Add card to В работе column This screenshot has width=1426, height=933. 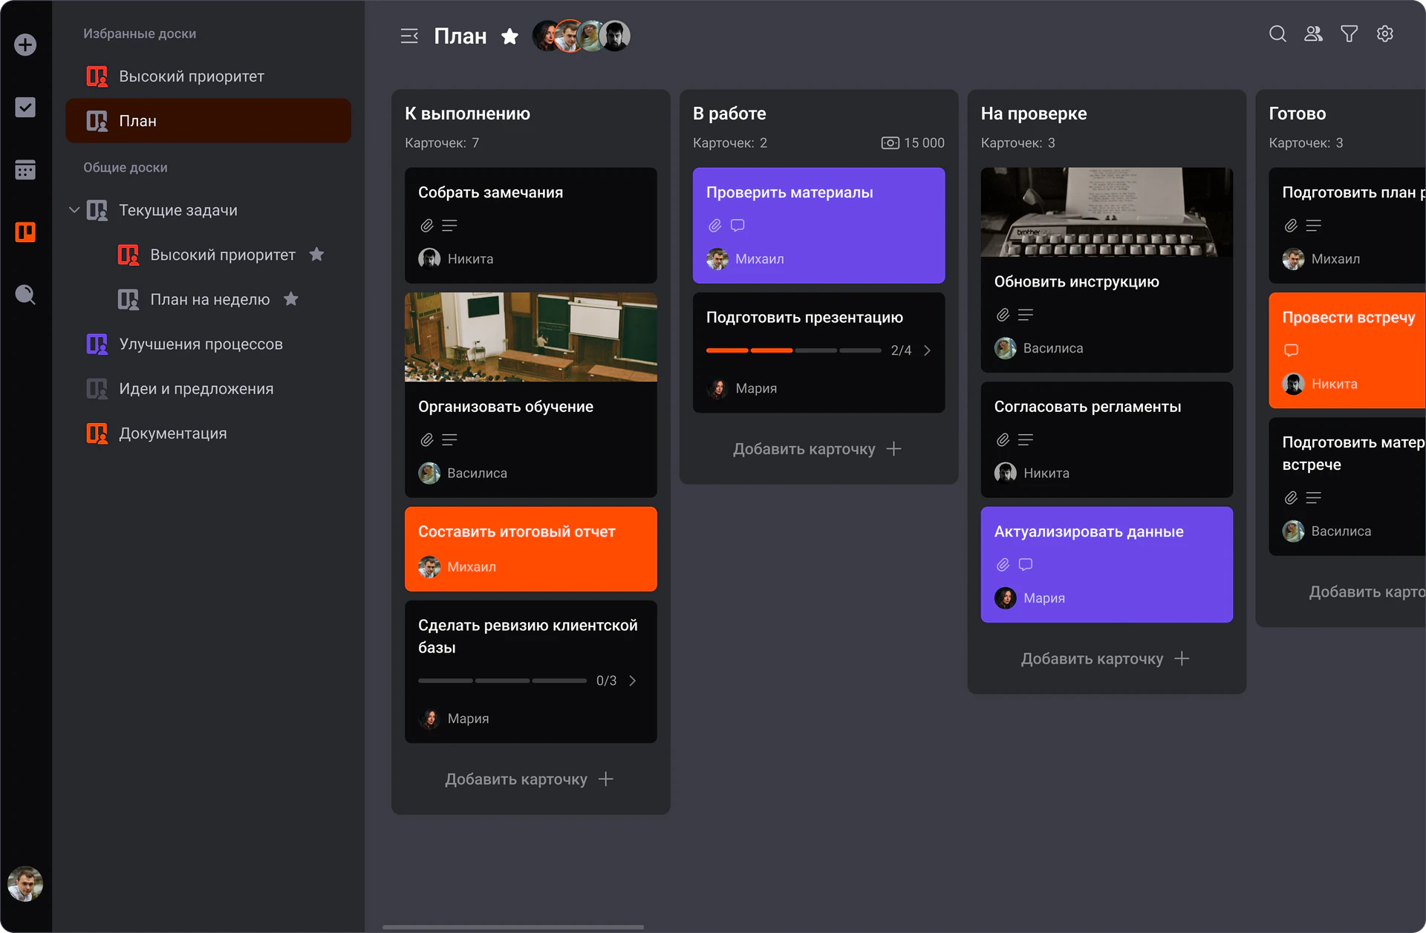coord(818,449)
